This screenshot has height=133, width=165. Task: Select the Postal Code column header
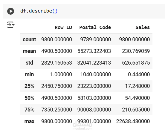coord(95,27)
